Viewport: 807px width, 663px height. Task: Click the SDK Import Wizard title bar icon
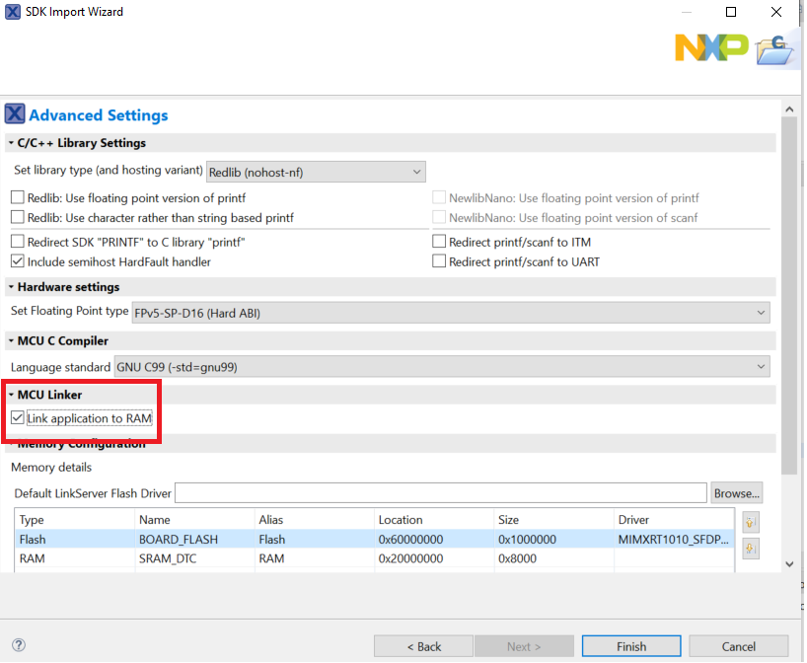(13, 12)
